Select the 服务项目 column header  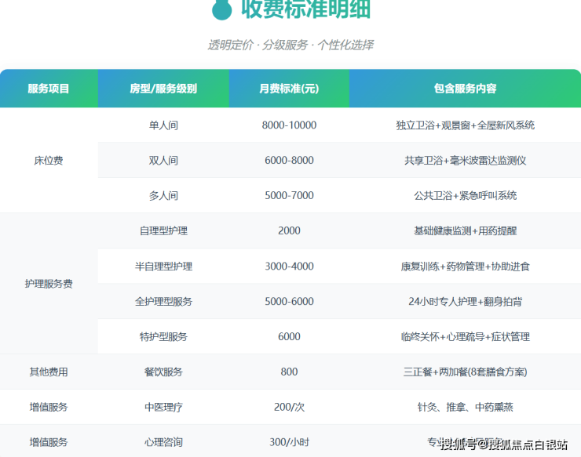pos(49,89)
